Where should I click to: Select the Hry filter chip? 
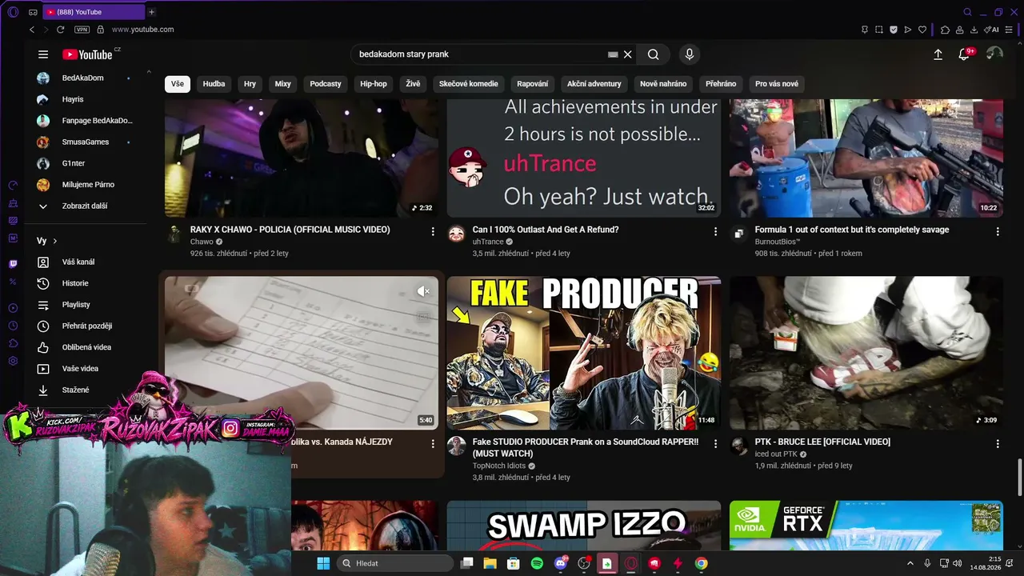(x=250, y=84)
